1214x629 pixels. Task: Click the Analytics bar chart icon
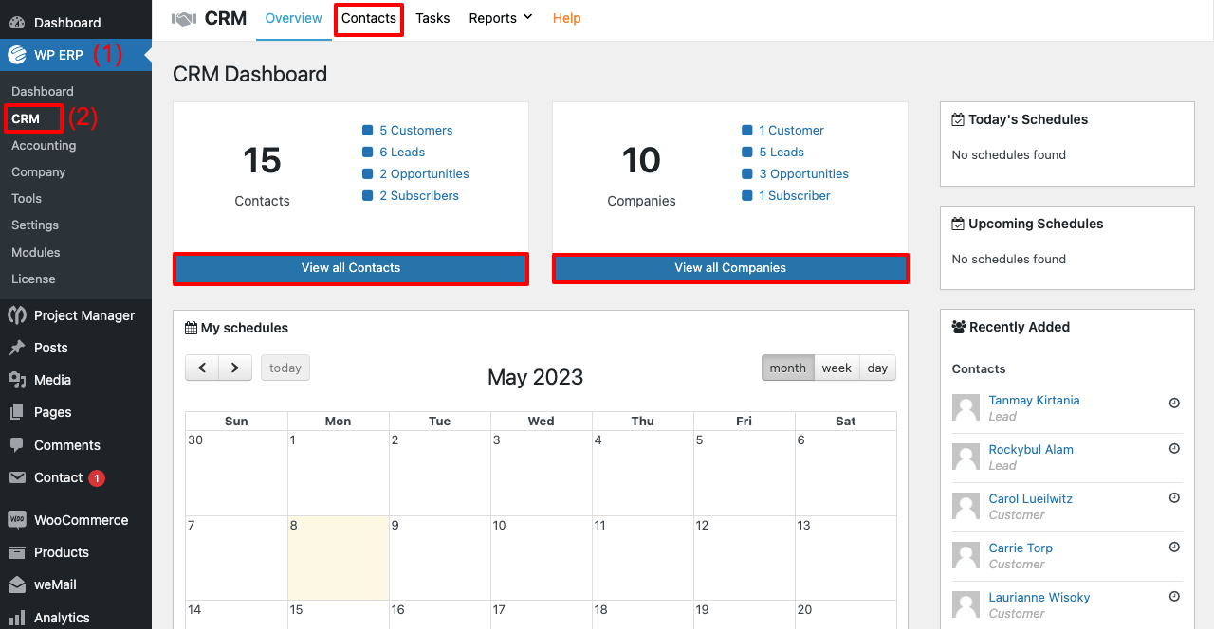pos(17,618)
